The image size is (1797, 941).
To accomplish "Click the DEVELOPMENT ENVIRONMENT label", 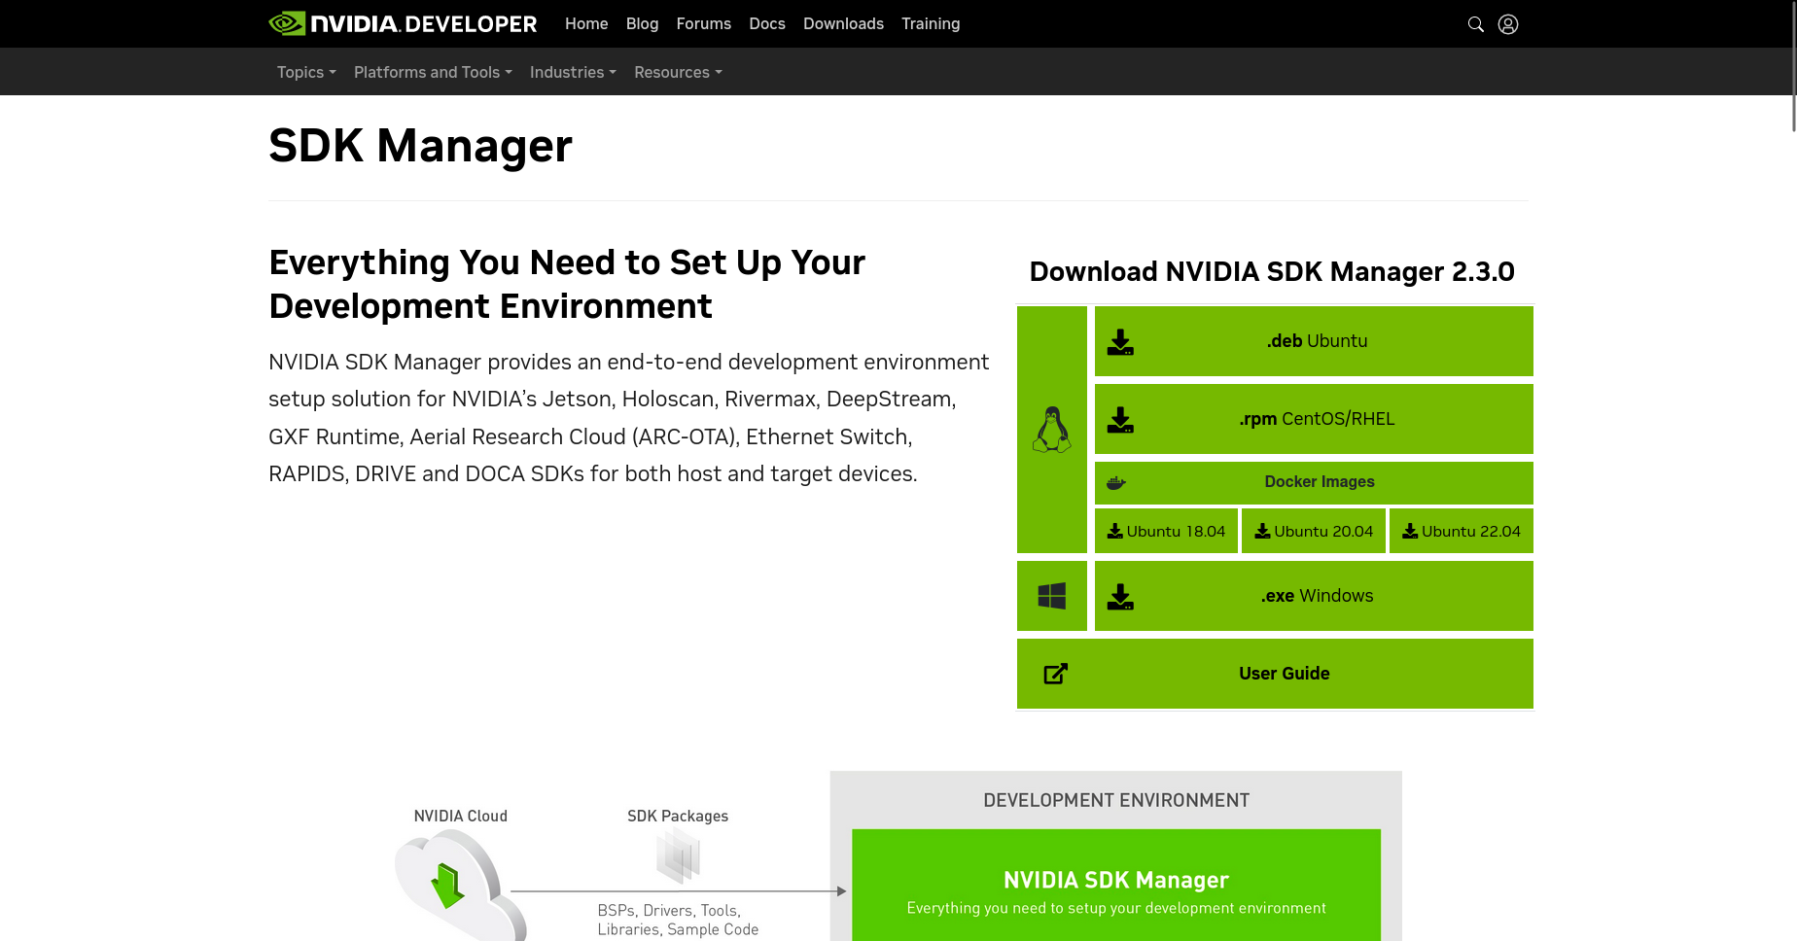I will [x=1116, y=800].
